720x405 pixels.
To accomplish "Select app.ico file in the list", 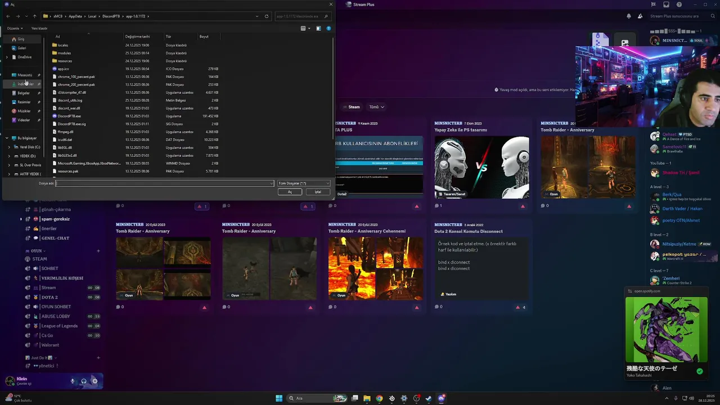I will (63, 69).
